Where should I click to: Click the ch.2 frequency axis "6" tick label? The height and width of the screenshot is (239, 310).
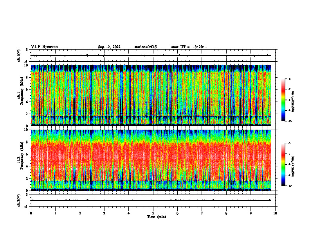click(x=27, y=154)
